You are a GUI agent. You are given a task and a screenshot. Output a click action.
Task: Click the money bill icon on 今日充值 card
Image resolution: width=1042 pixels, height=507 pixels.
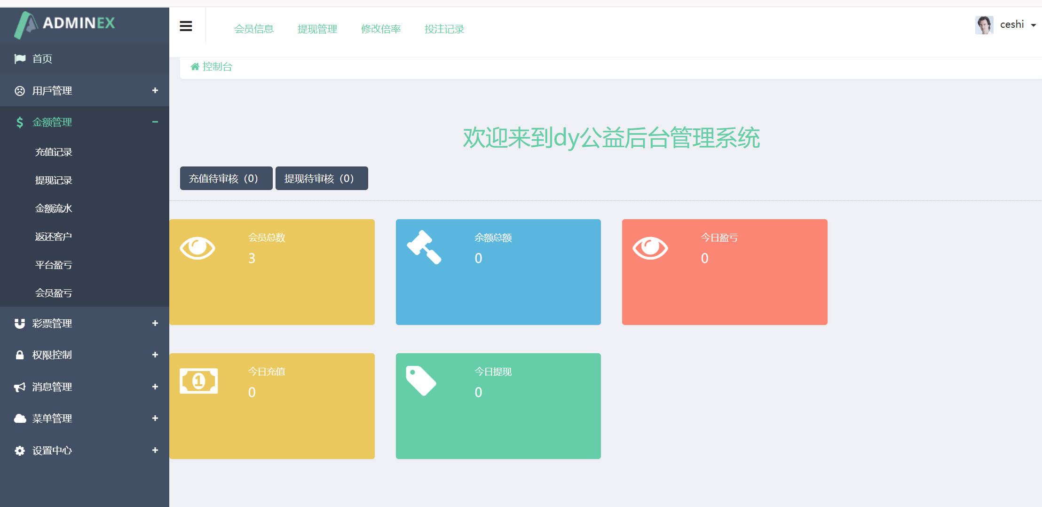(x=198, y=381)
